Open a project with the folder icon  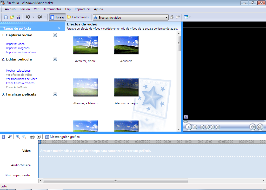coord(12,17)
